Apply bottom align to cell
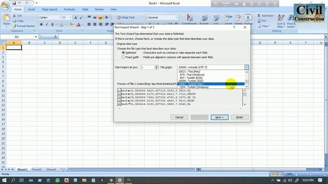Image resolution: width=328 pixels, height=184 pixels. coord(100,17)
